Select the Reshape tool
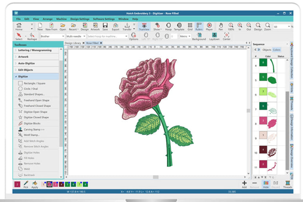The width and height of the screenshot is (303, 202). 32,36
